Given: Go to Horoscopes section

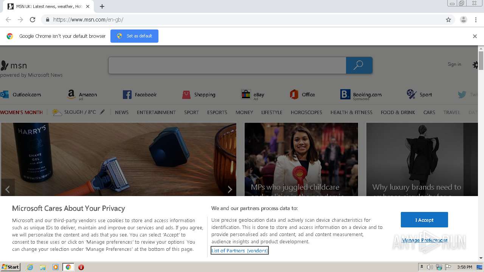Looking at the screenshot, I should (x=306, y=112).
